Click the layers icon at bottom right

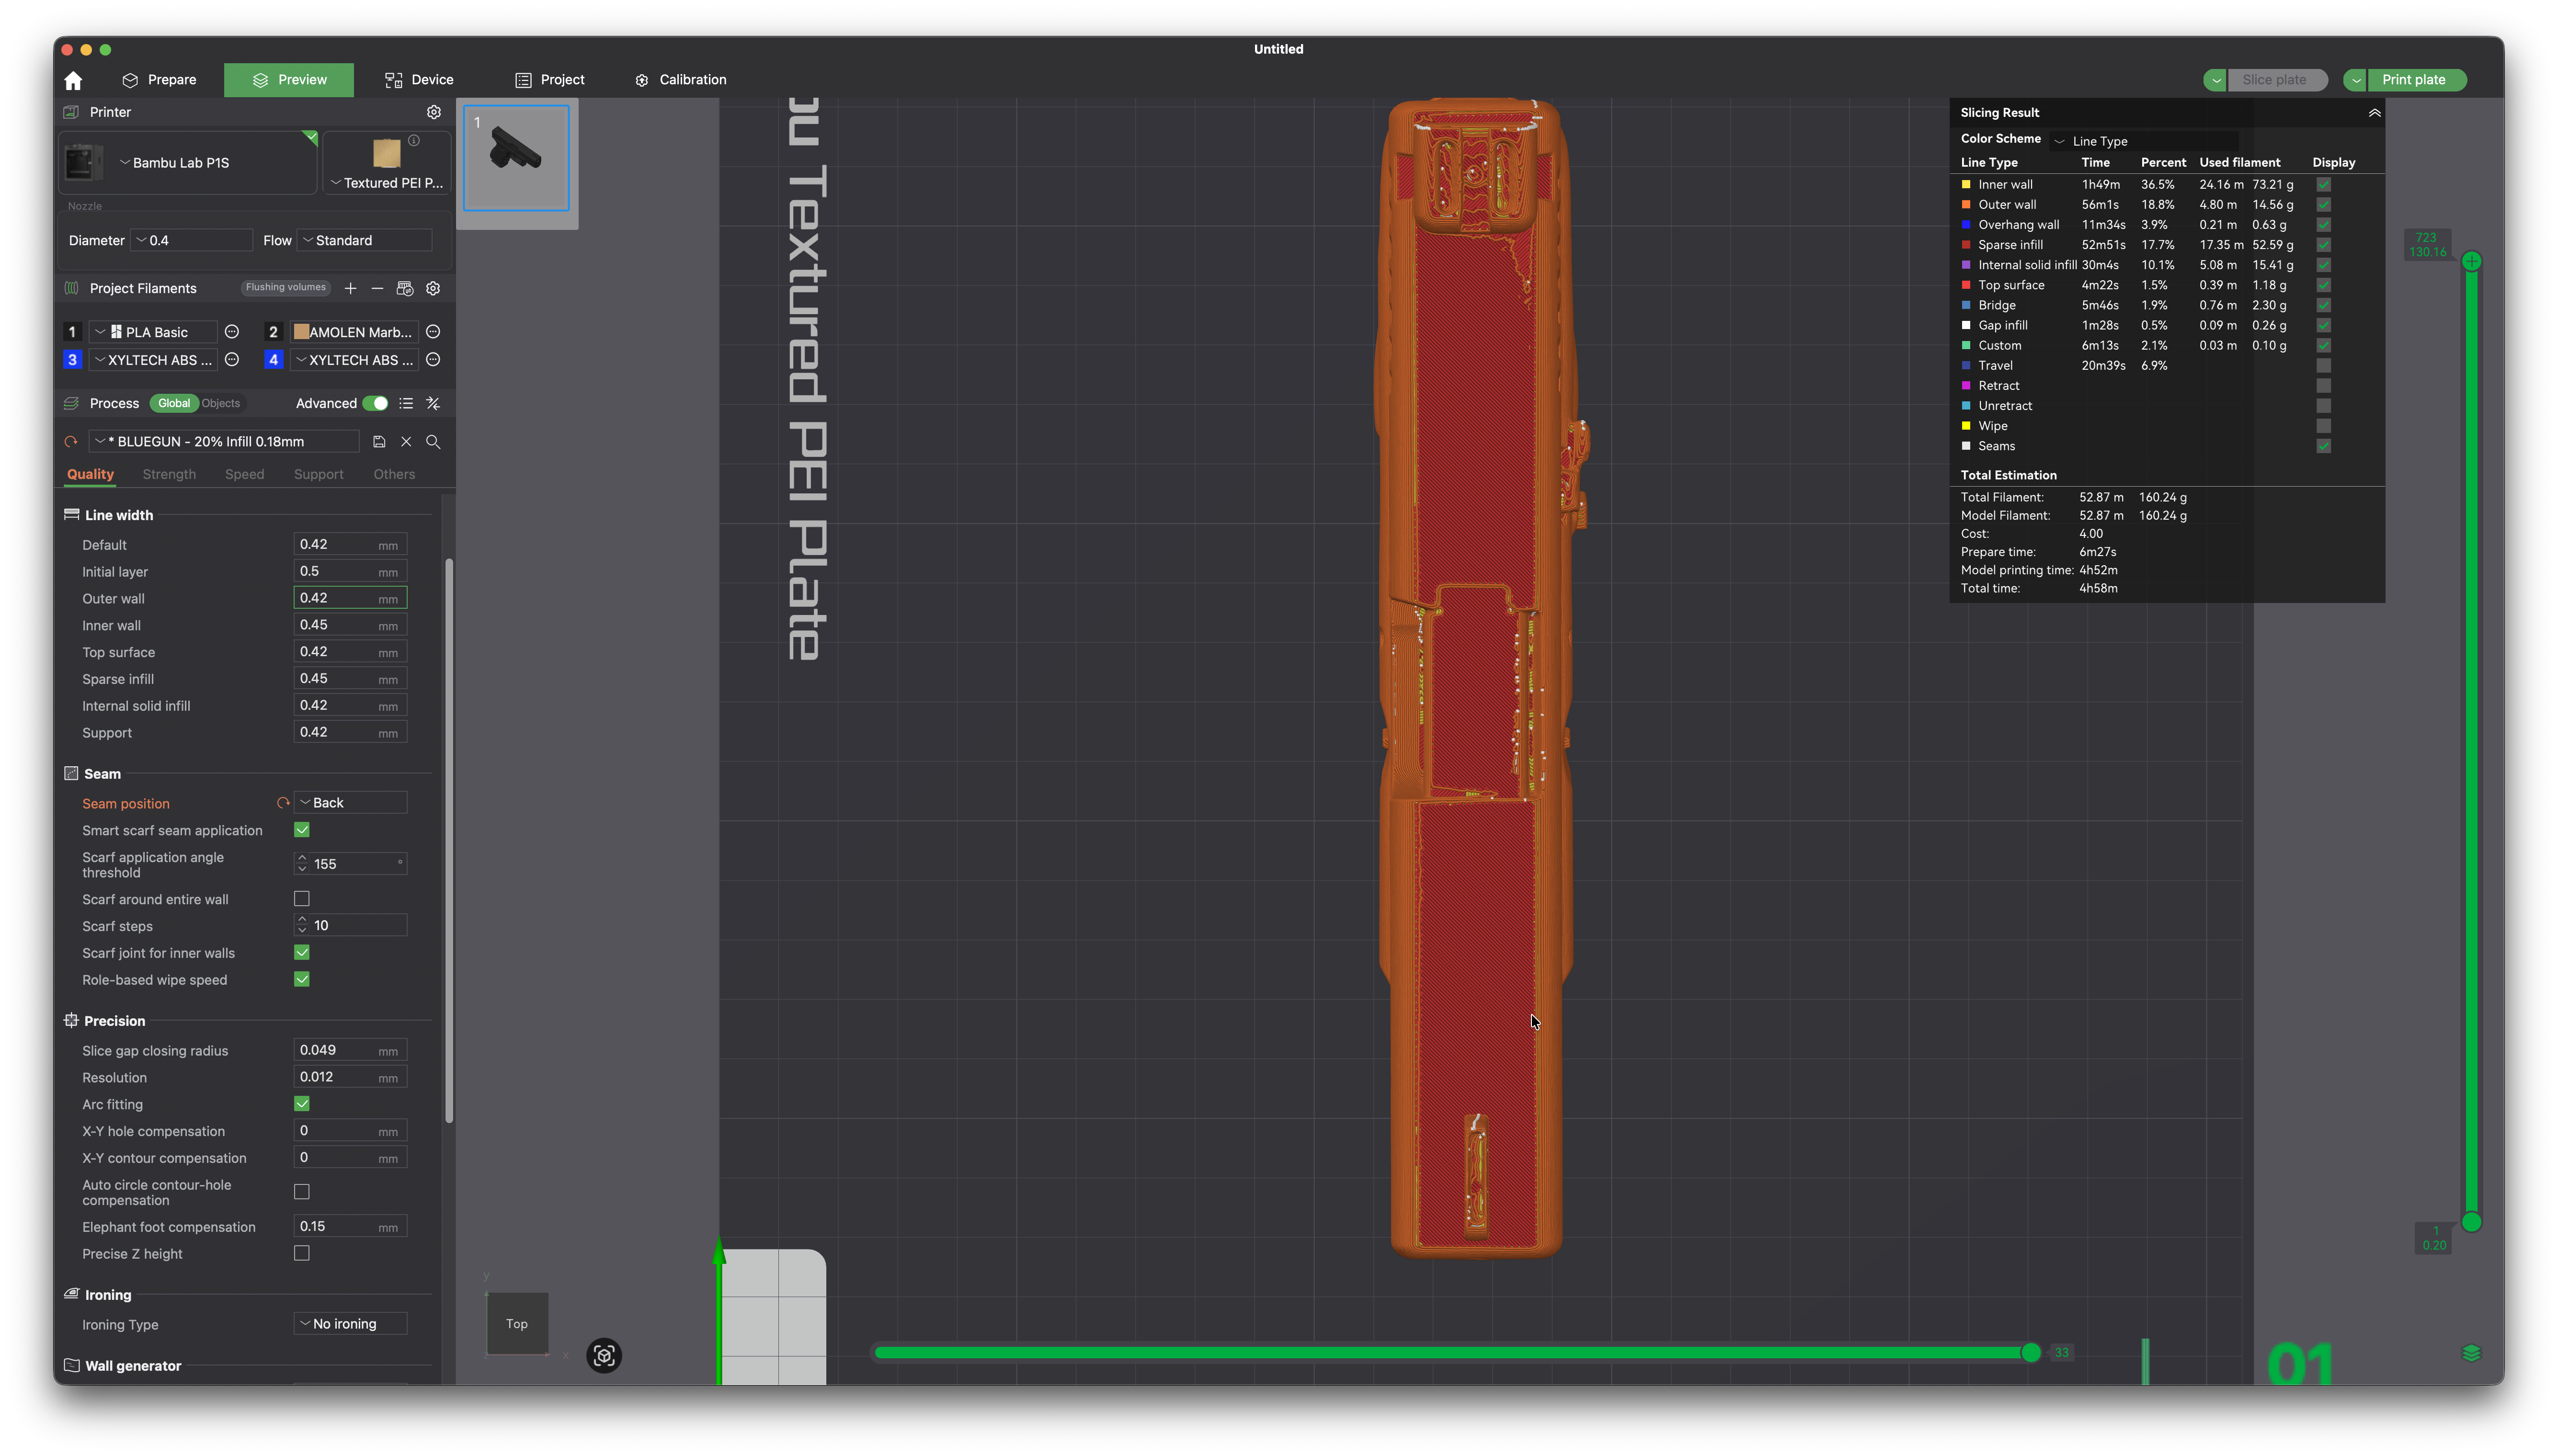[2471, 1353]
